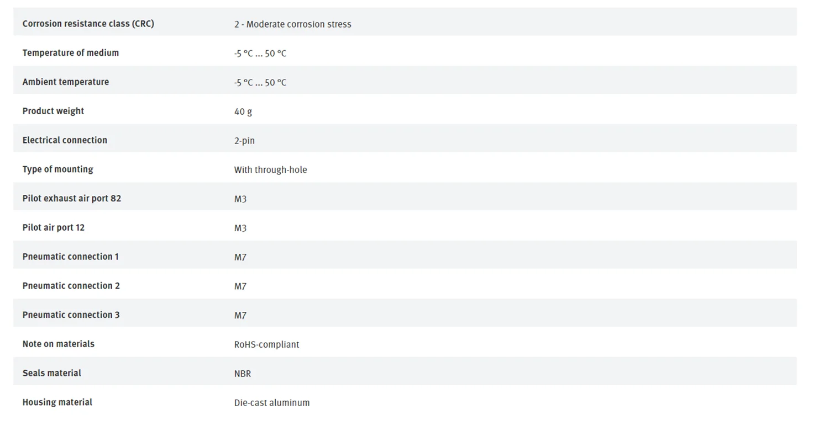This screenshot has width=829, height=442.
Task: Select the 40 g weight value
Action: point(243,111)
